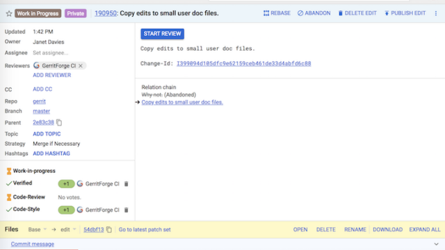Click OPEN in the Files bar

(x=300, y=230)
